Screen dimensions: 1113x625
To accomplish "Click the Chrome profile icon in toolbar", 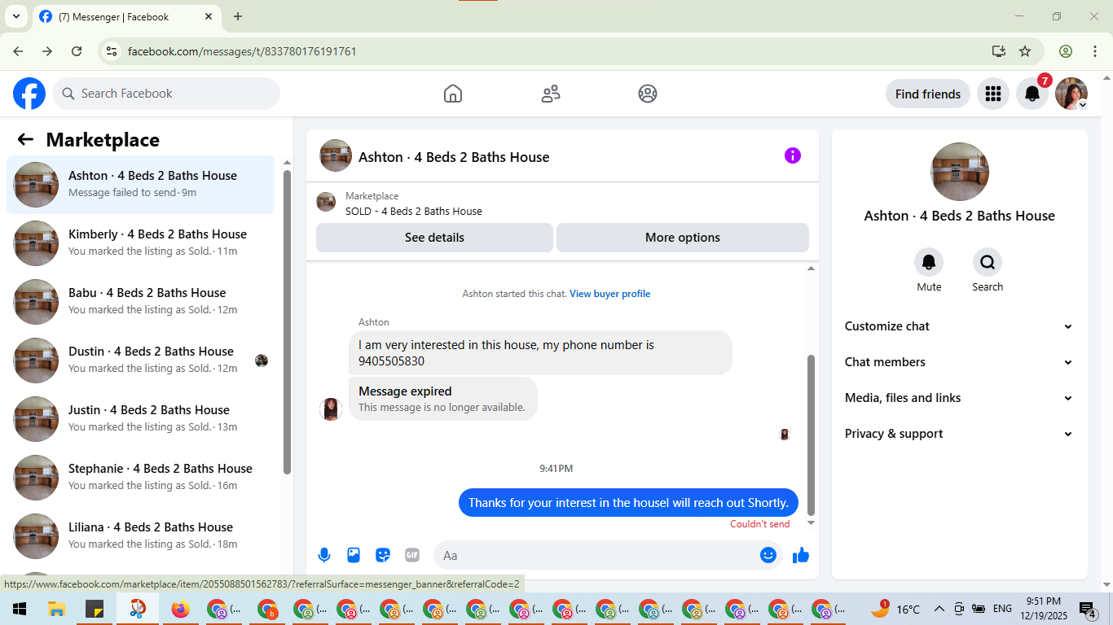I will (x=1066, y=51).
